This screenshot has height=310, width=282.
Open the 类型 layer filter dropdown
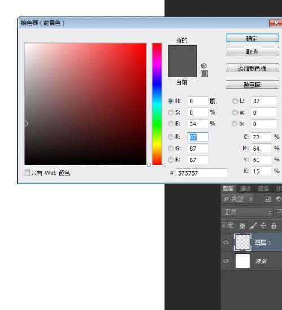coord(238,199)
